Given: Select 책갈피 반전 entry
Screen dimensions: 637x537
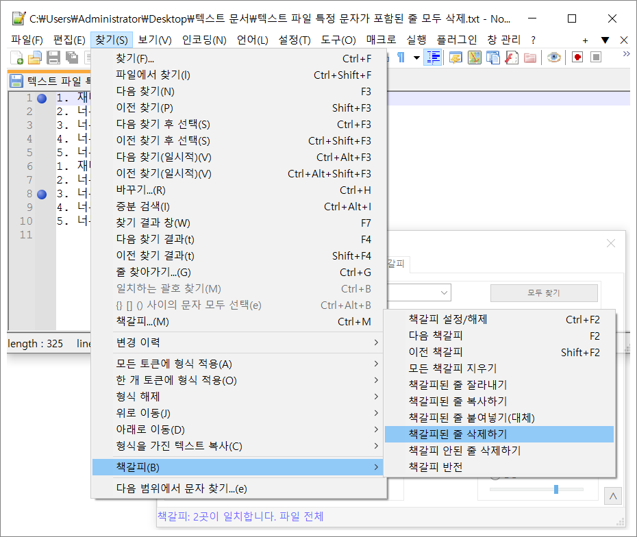Looking at the screenshot, I should point(499,466).
